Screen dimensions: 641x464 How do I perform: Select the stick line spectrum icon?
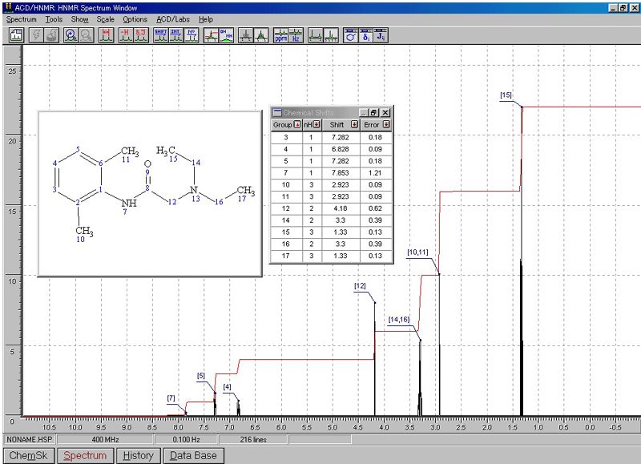[246, 35]
